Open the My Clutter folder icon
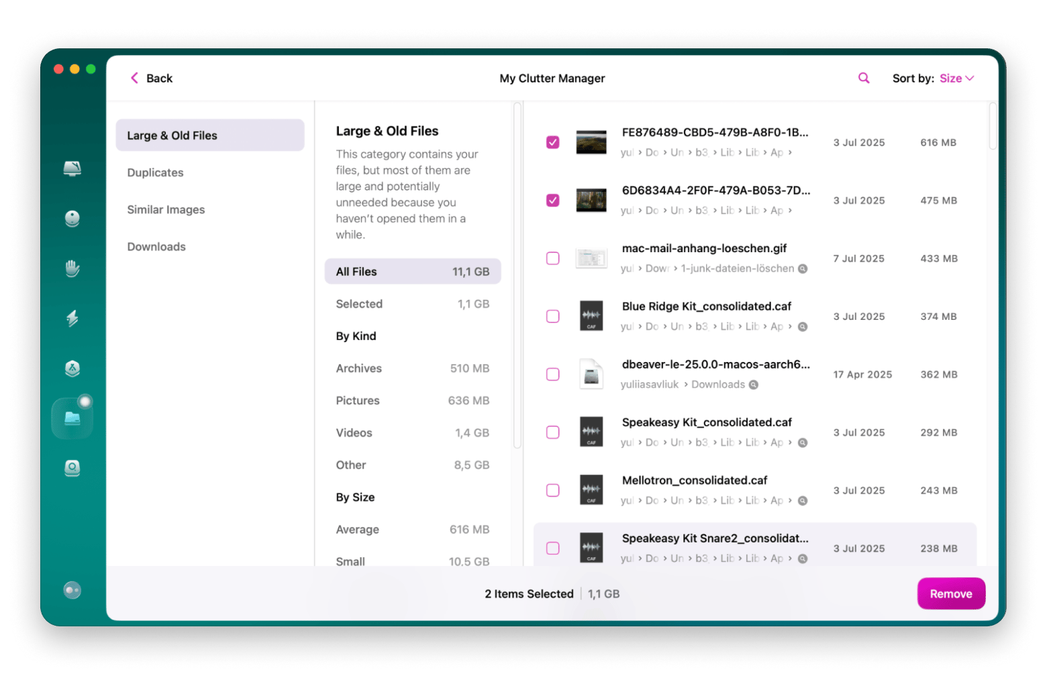Viewport: 1047px width, 680px height. (72, 418)
